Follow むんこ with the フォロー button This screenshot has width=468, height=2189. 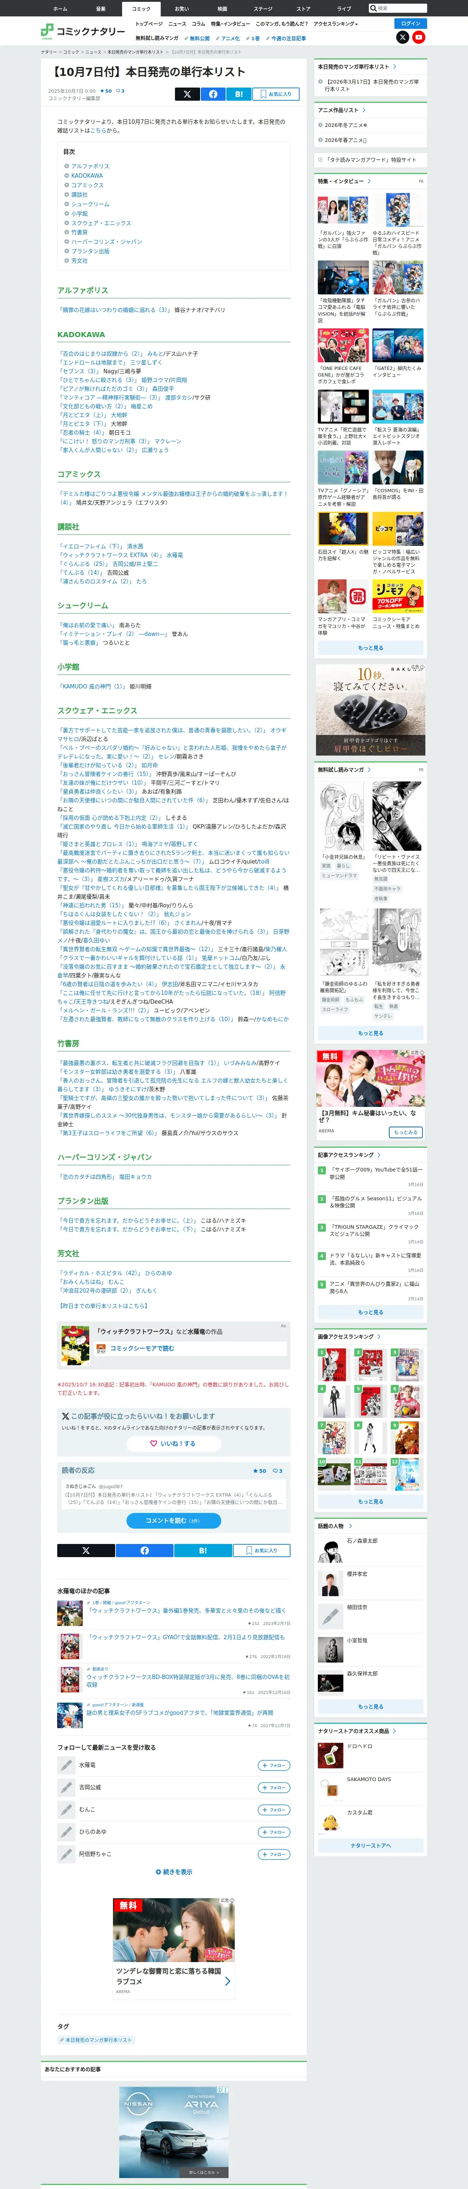[274, 1809]
